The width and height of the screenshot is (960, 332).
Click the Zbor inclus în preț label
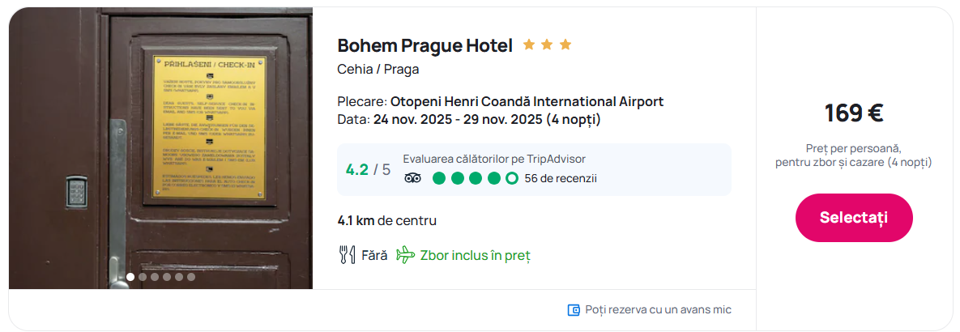click(475, 255)
